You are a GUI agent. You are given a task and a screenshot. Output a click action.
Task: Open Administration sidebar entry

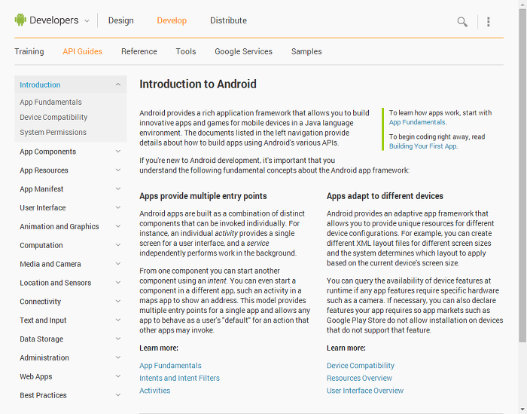[44, 357]
